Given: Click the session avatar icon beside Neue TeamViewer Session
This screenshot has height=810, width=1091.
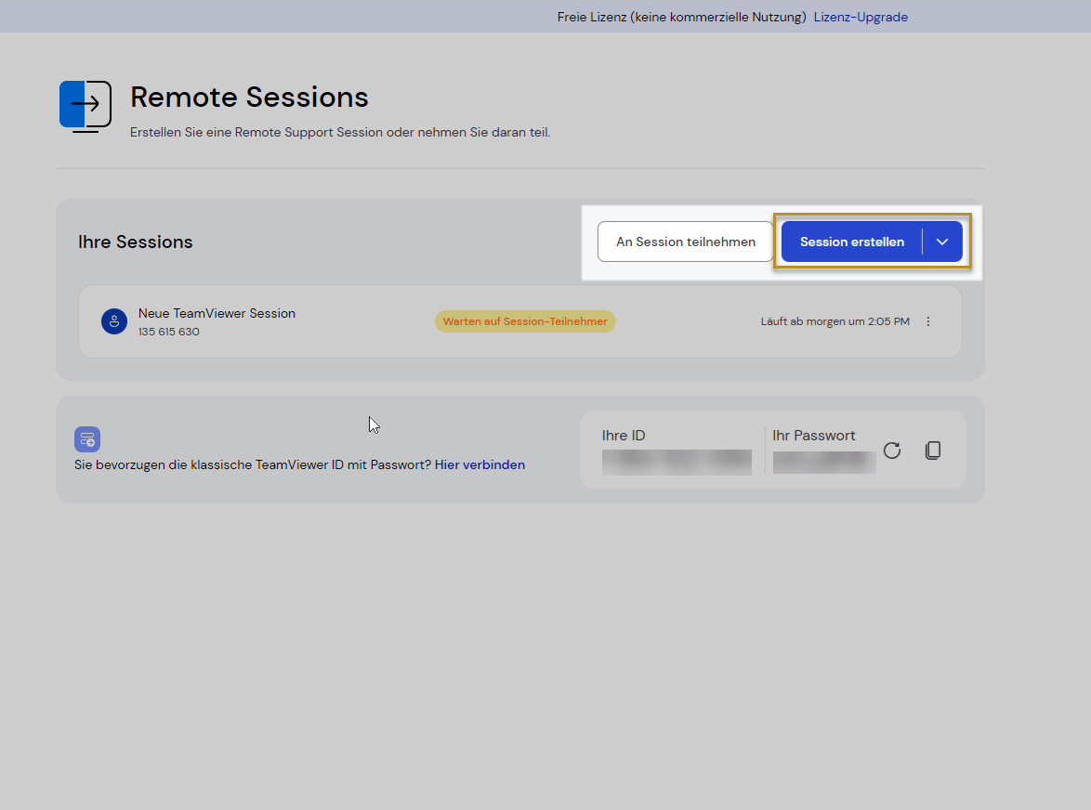Looking at the screenshot, I should pos(114,321).
